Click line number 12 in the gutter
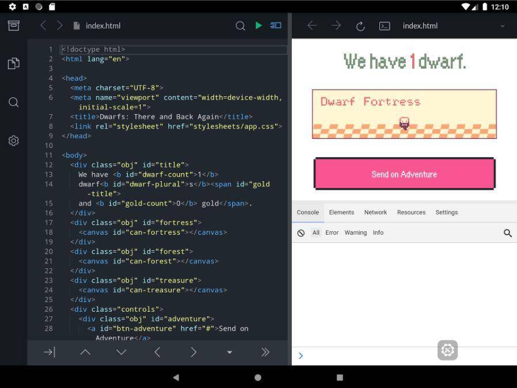Image resolution: width=517 pixels, height=388 pixels. (48, 165)
